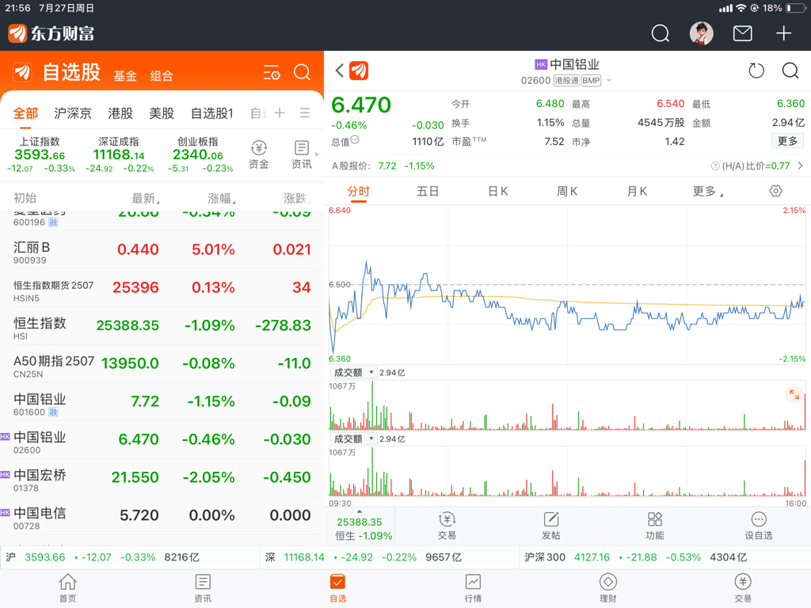The width and height of the screenshot is (811, 608).
Task: Tap the 总值 info icon
Action: tap(355, 139)
